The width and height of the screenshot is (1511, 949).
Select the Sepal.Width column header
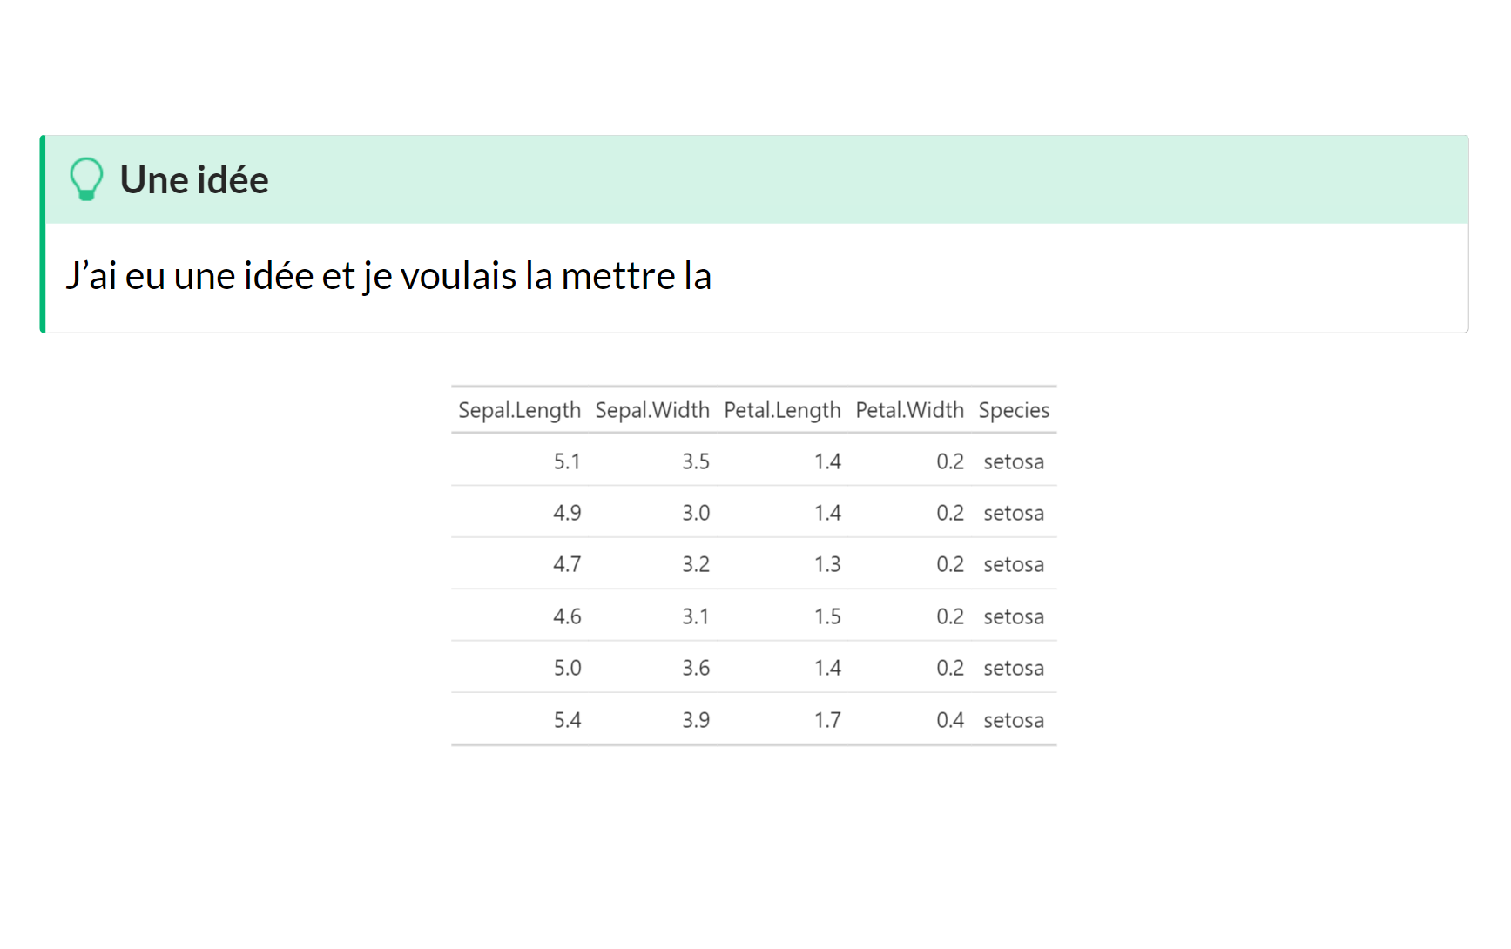652,410
